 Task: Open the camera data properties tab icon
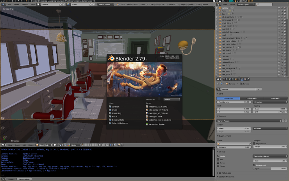click(x=242, y=79)
